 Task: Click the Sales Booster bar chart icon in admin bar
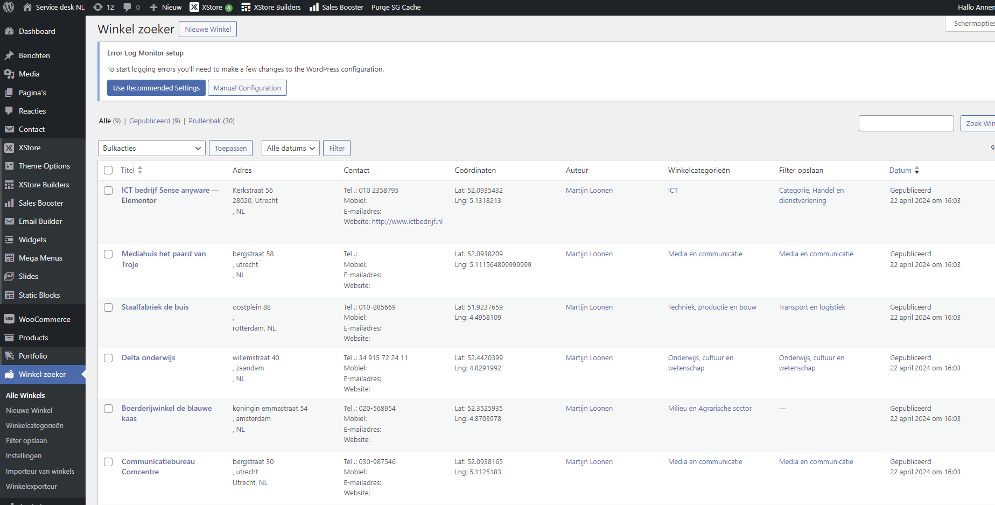(314, 7)
